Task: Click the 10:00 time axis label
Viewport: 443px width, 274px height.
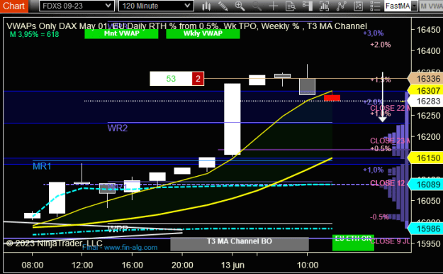Action: pos(308,265)
